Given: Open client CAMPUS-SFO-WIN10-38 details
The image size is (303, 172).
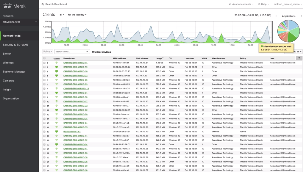Looking at the screenshot, I should pyautogui.click(x=75, y=157).
